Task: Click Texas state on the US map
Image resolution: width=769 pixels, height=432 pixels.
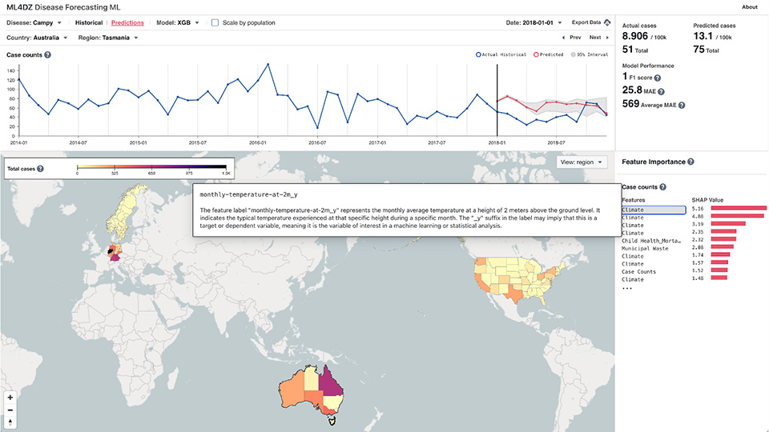Action: tap(515, 294)
